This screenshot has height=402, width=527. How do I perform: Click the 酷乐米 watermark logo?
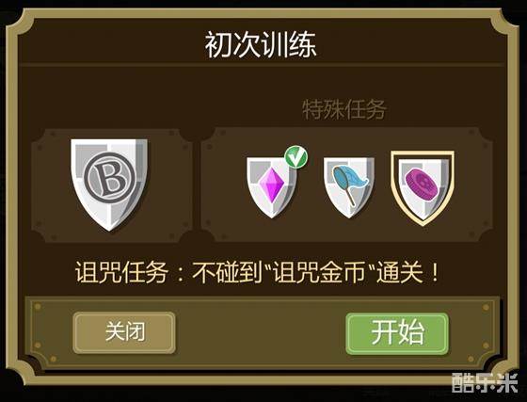coord(485,383)
